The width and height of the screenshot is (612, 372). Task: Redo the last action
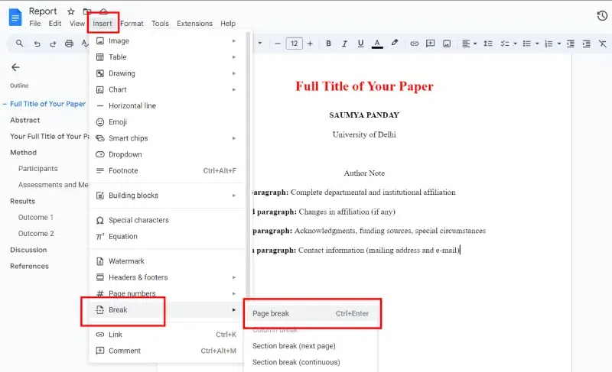coord(53,44)
